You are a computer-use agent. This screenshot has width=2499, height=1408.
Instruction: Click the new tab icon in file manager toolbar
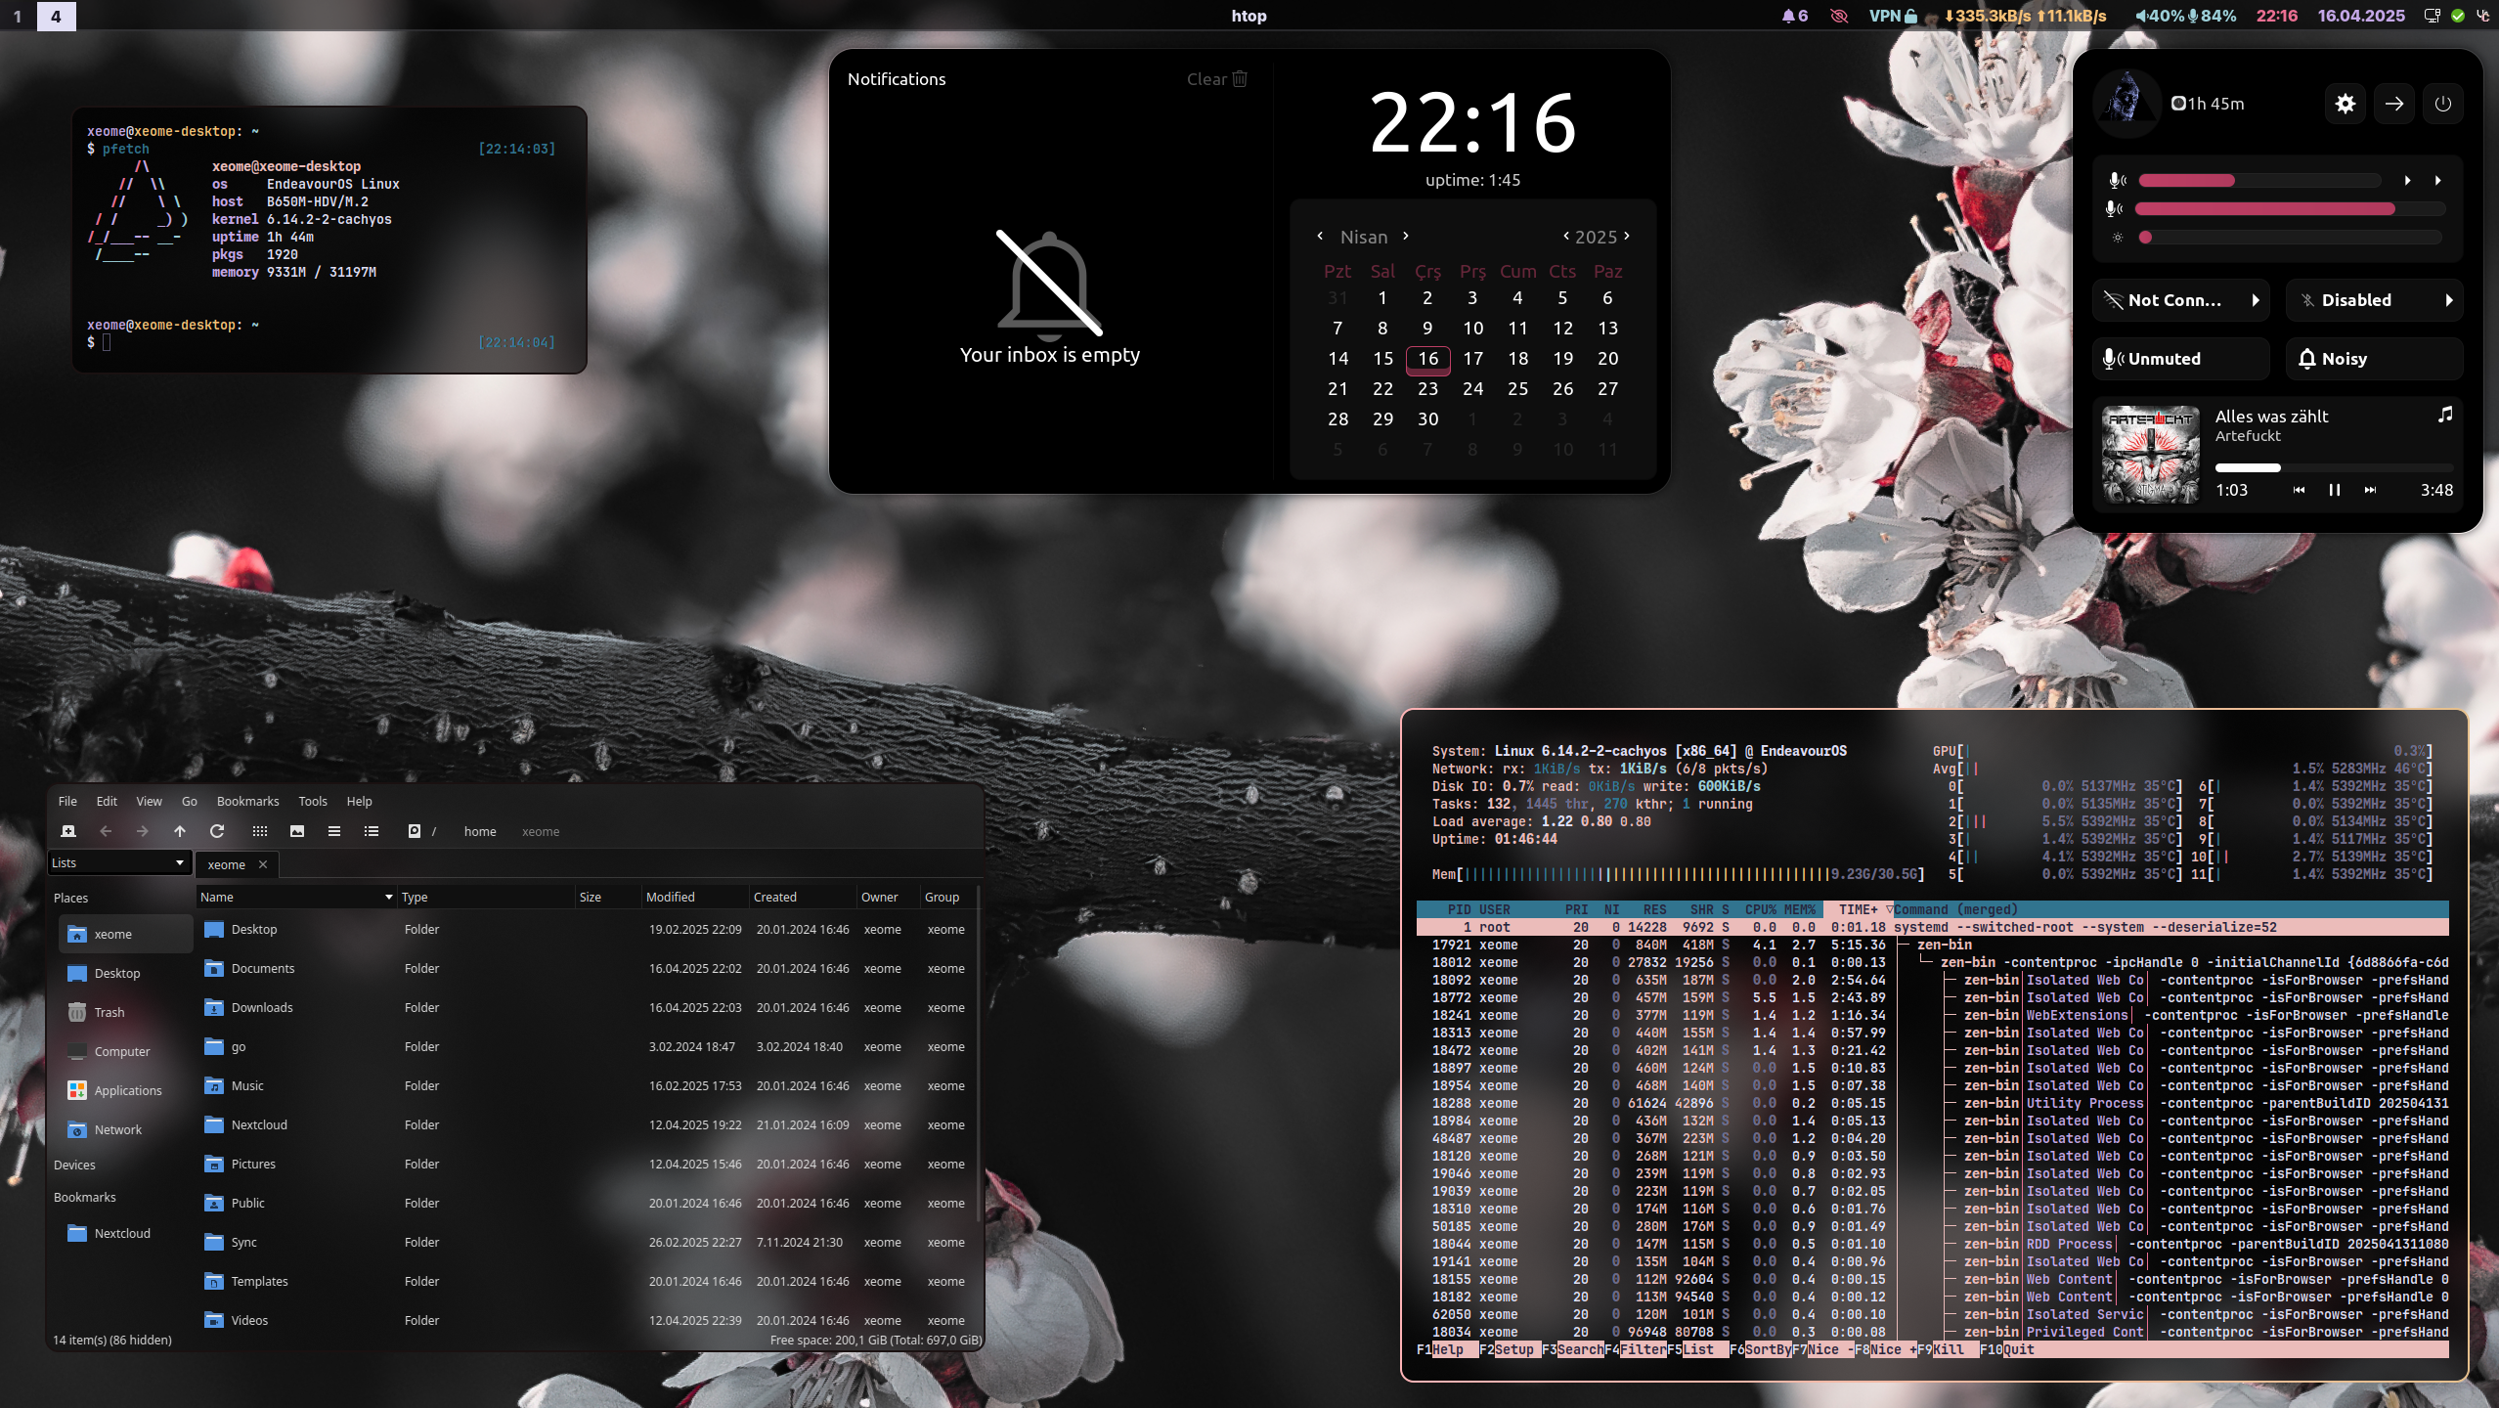pos(68,831)
